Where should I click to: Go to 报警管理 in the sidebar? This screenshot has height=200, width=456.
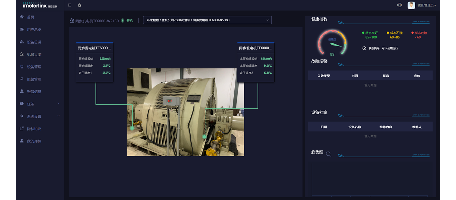(34, 79)
